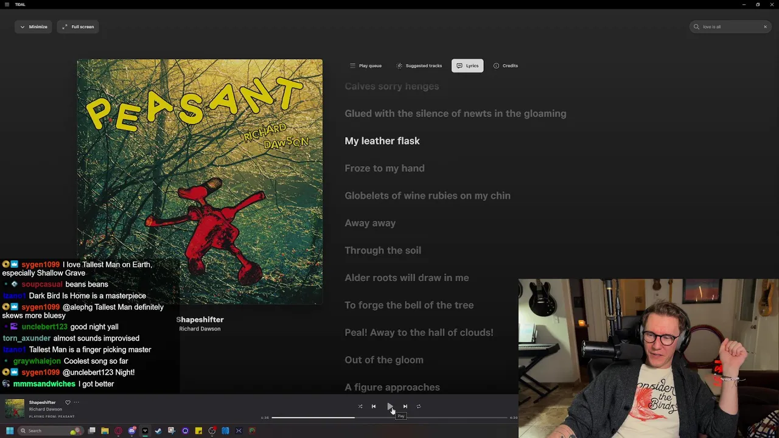Screen dimensions: 779x438
Task: Favorite Shapeshifter with the heart icon
Action: click(x=68, y=402)
